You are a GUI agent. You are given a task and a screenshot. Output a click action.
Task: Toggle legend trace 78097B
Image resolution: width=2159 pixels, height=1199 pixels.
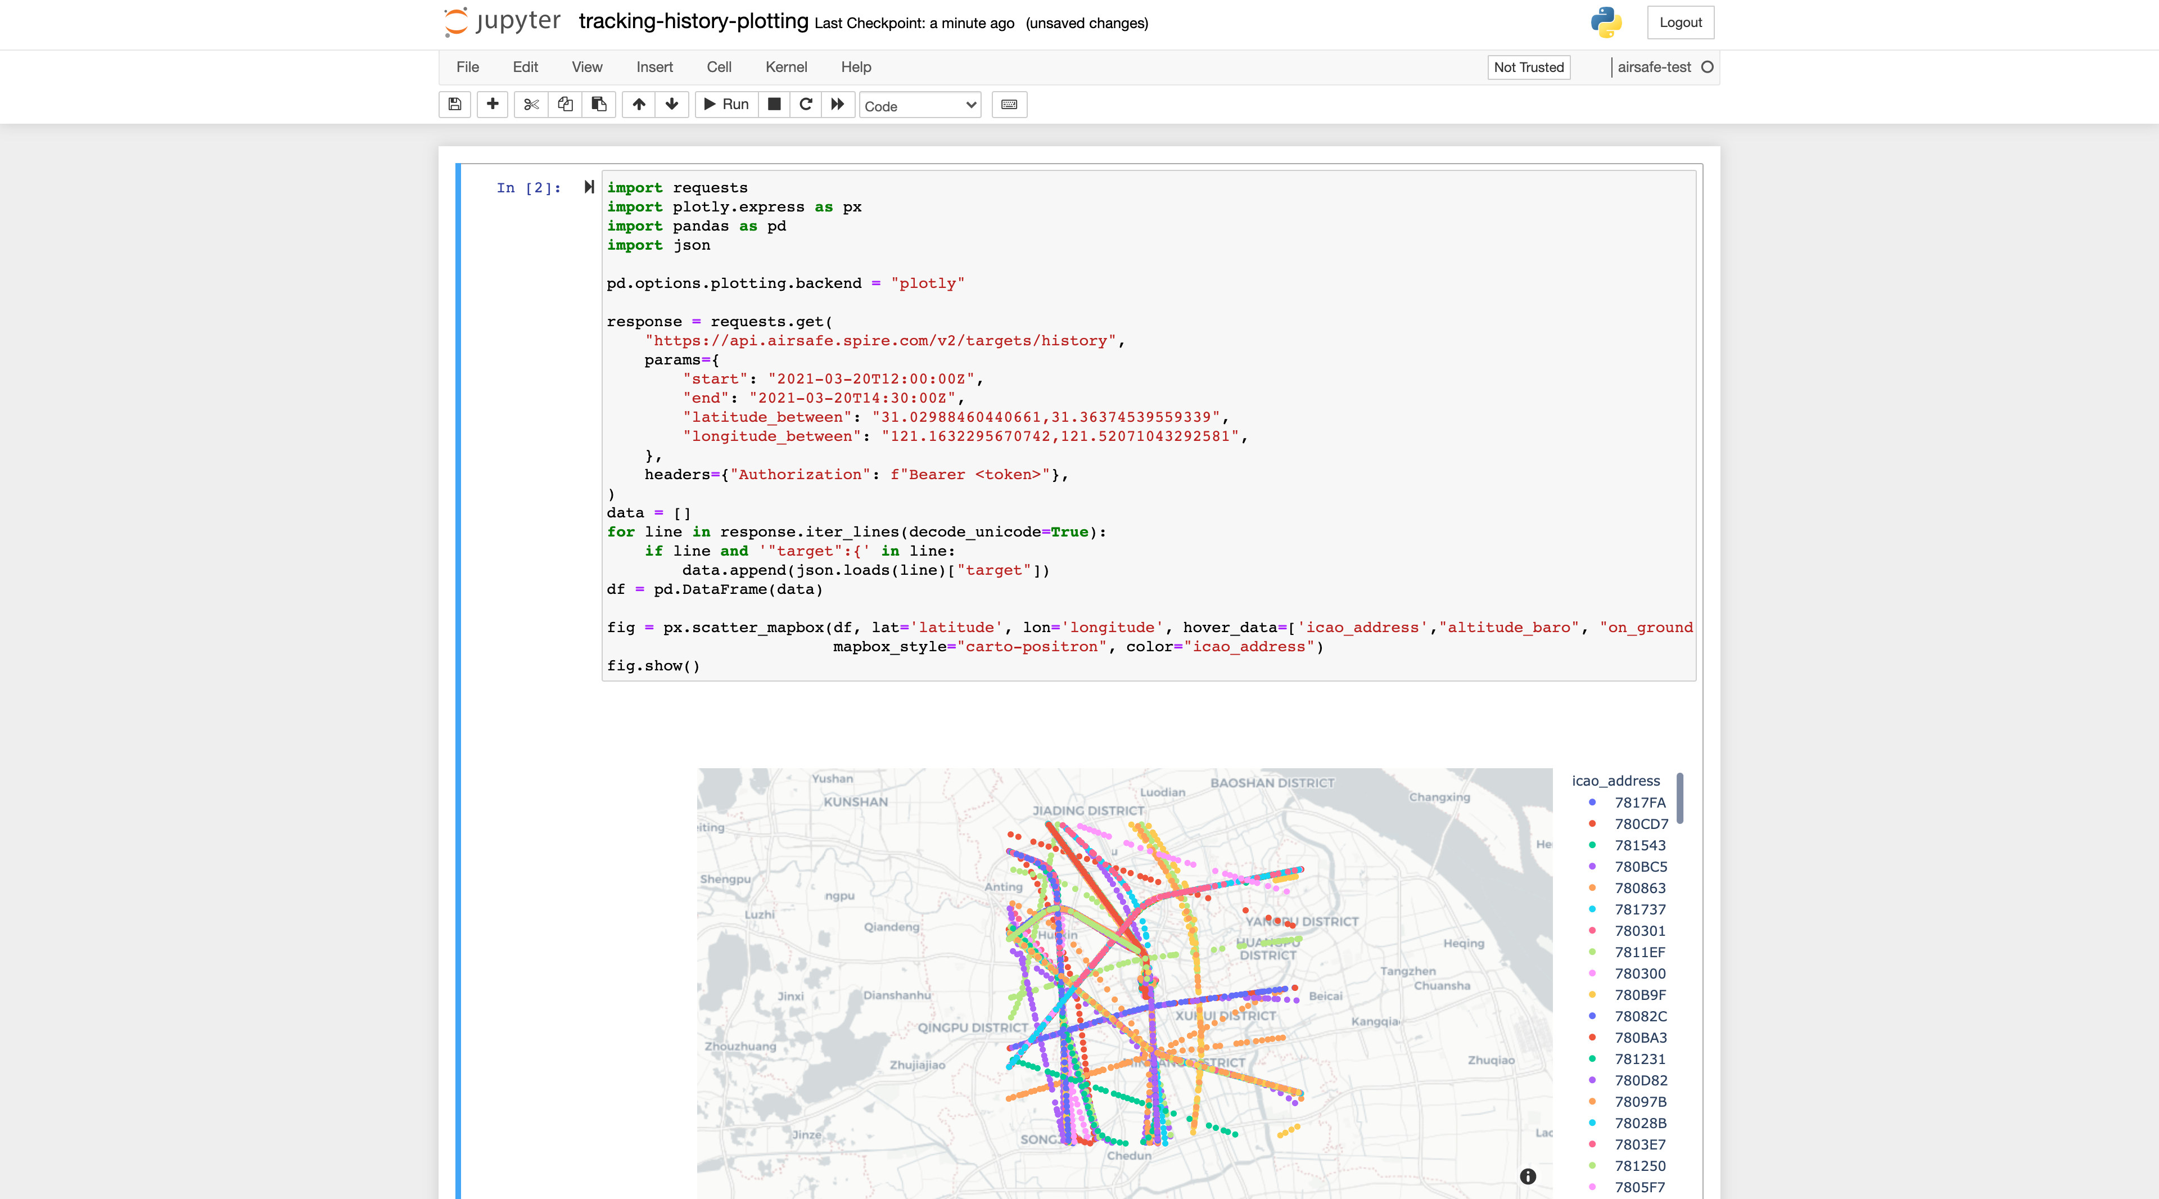1628,1102
